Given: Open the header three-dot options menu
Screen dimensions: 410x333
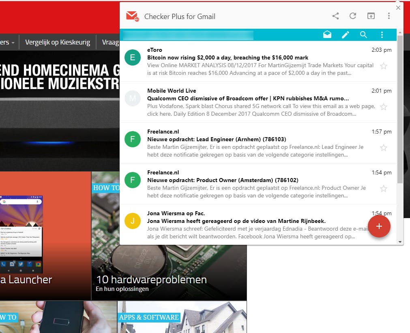Looking at the screenshot, I should tap(389, 16).
